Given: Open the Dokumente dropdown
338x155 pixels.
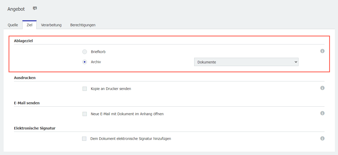Looking at the screenshot, I should 246,62.
